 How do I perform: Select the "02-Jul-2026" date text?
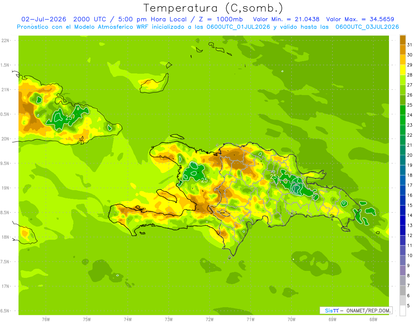tap(44, 19)
